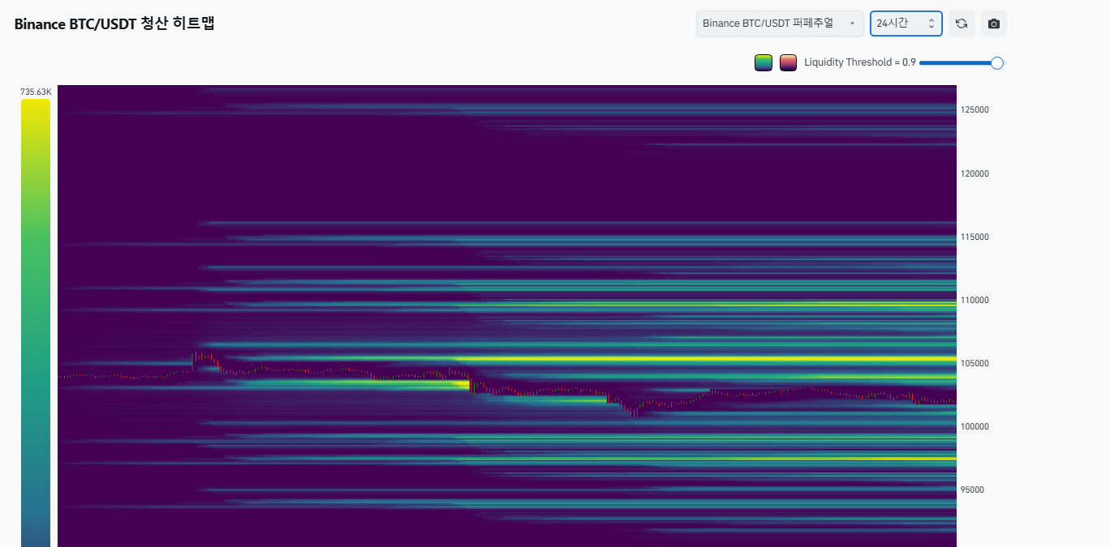Screen dimensions: 1110x547
Task: Click the 735.63K color scale maximum label
Action: tap(36, 92)
